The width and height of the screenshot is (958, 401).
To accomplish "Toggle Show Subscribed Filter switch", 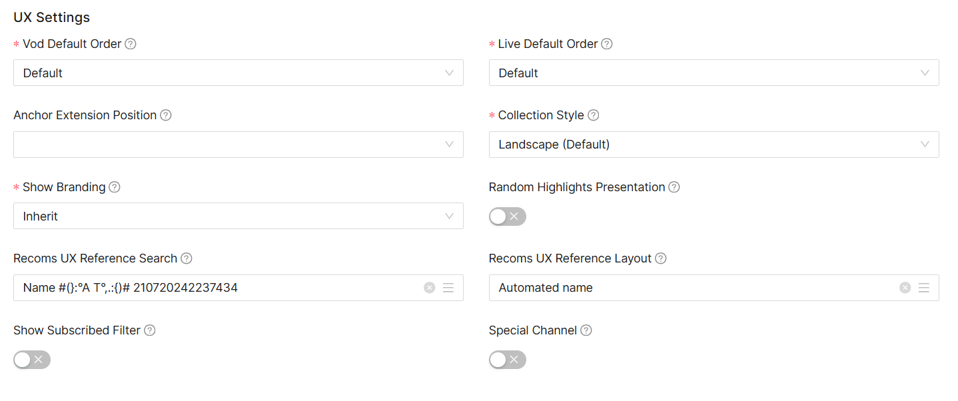I will click(x=32, y=360).
